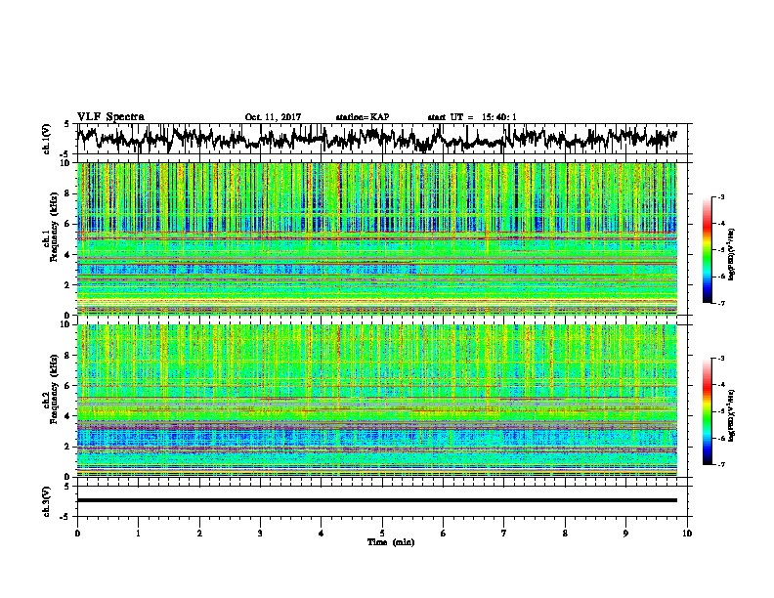The image size is (774, 598).
Task: Click the "5" tick on the time axis
Action: tap(382, 534)
